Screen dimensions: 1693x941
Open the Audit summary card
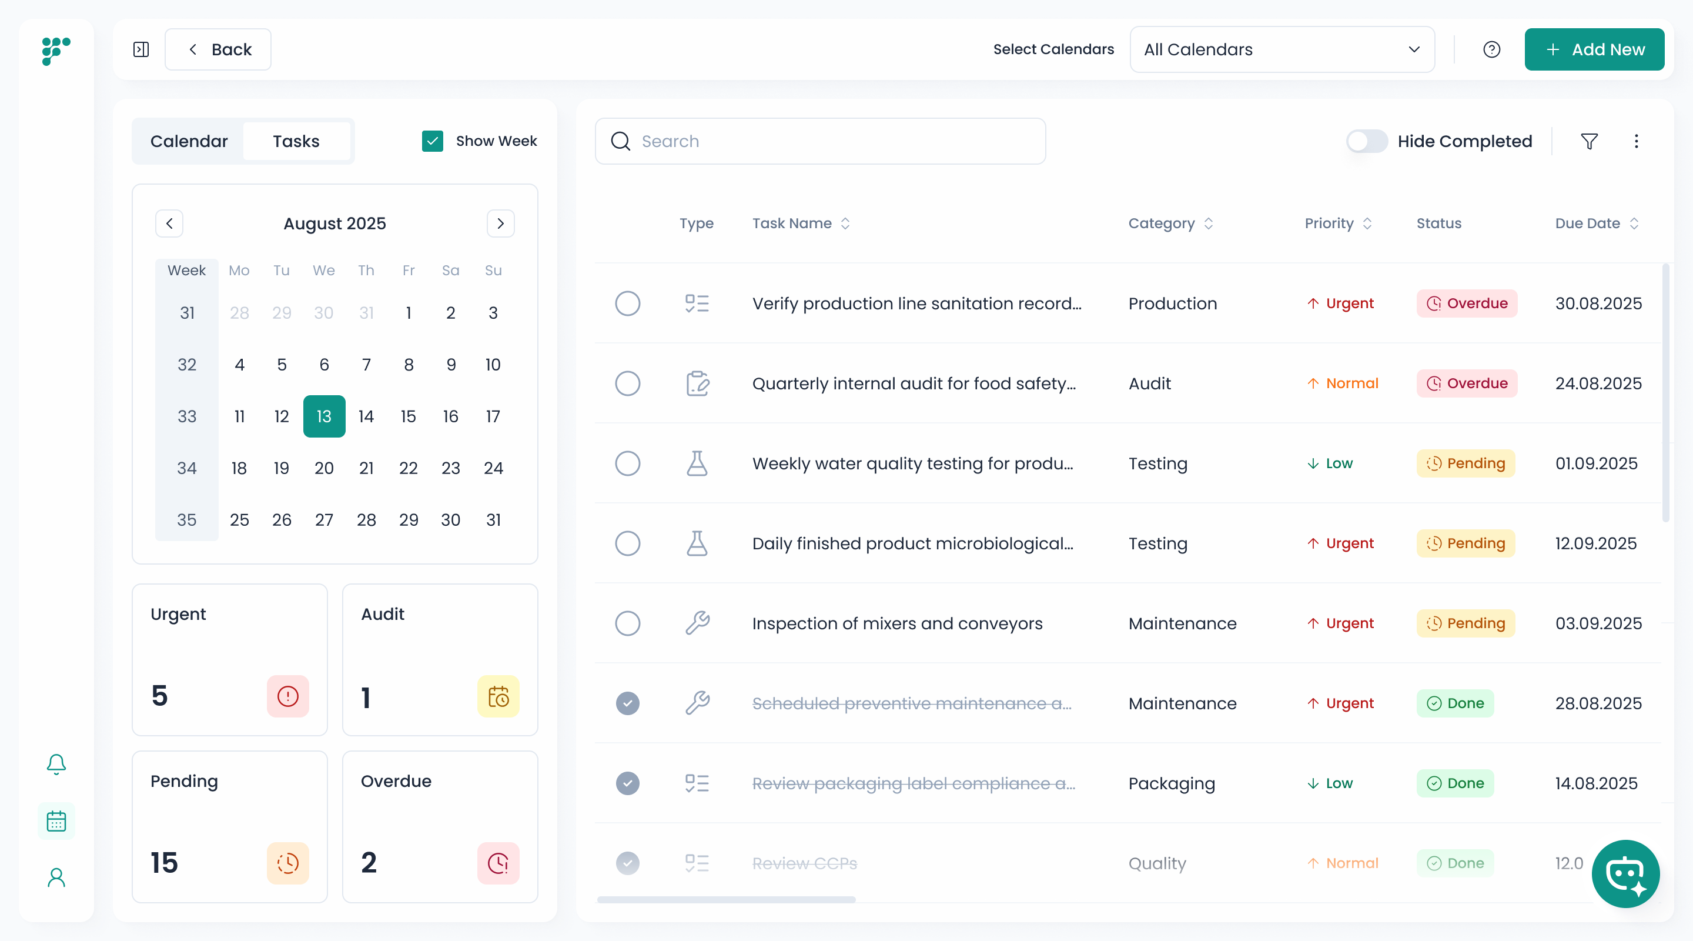click(x=440, y=659)
